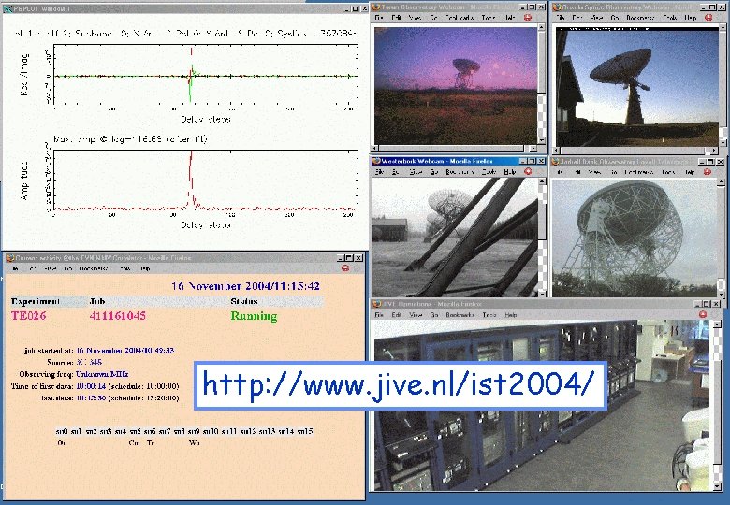Image resolution: width=730 pixels, height=505 pixels.
Task: Open Bookmarks menu in Torun Observatory Webcam window
Action: click(460, 17)
